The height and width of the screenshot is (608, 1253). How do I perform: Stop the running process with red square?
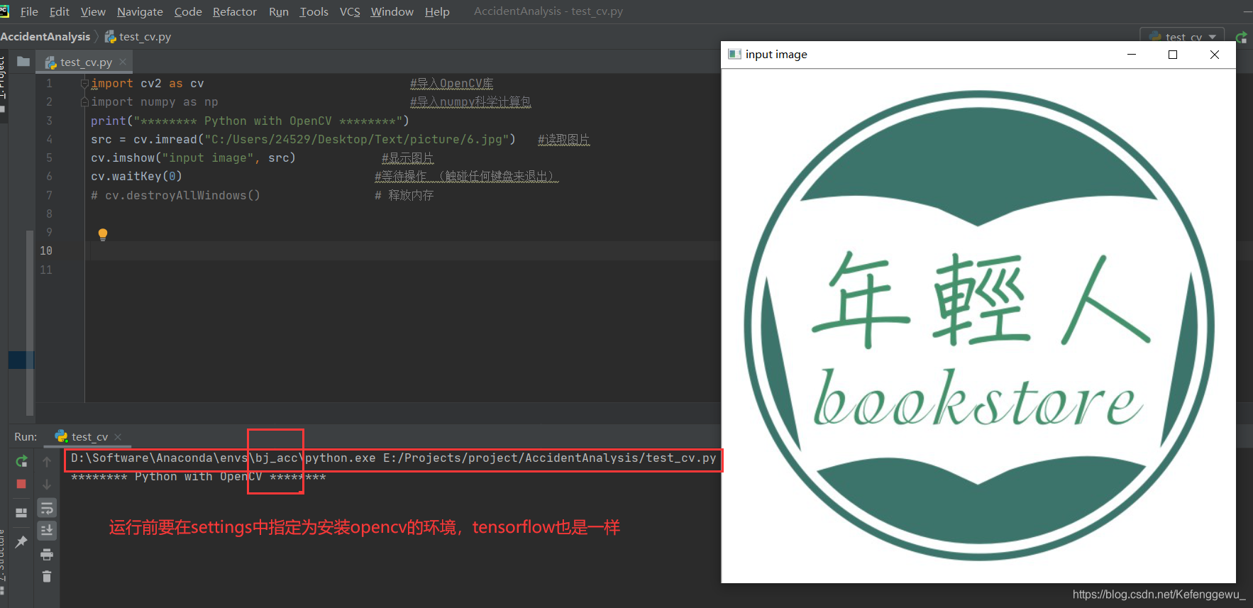[x=21, y=484]
